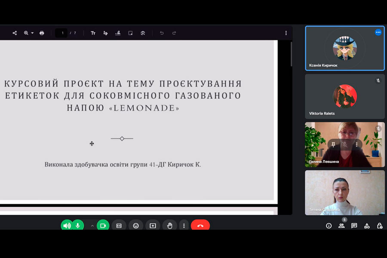The width and height of the screenshot is (387, 258).
Task: Show the participants people panel
Action: pos(341,226)
